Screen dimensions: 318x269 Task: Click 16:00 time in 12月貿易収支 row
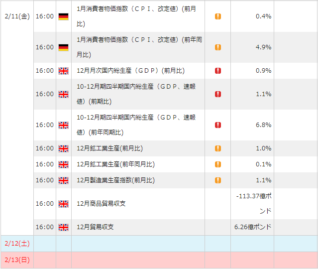(x=45, y=227)
